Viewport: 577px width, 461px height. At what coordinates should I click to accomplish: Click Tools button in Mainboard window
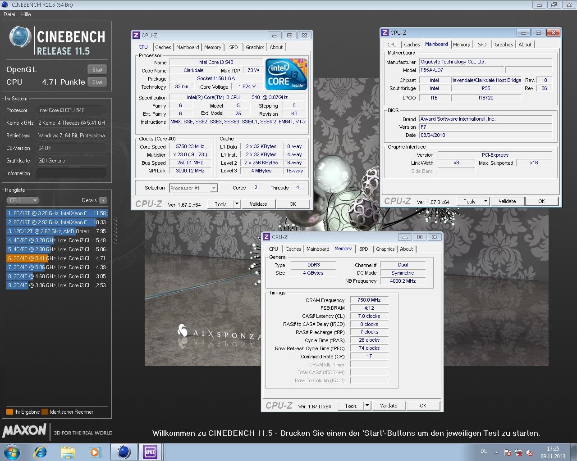pyautogui.click(x=469, y=201)
